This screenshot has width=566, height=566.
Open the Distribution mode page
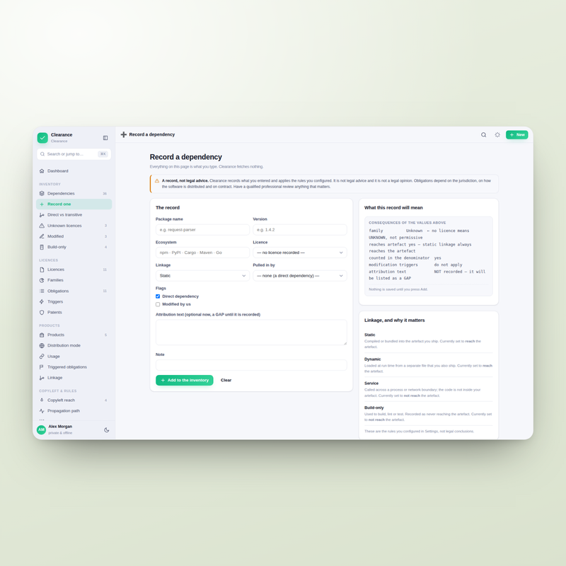(x=74, y=345)
